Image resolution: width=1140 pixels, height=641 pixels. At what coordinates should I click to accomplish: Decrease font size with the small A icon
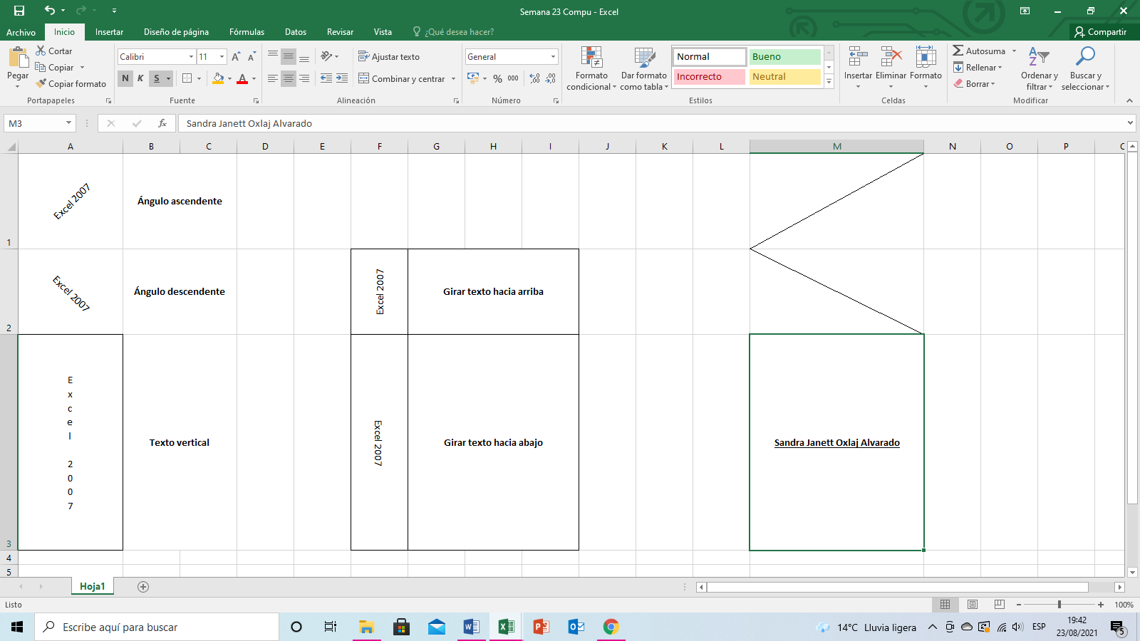tap(252, 56)
